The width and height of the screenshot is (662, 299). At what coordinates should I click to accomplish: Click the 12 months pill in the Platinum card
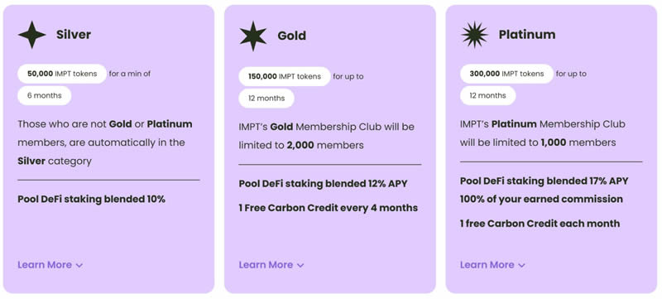[487, 95]
